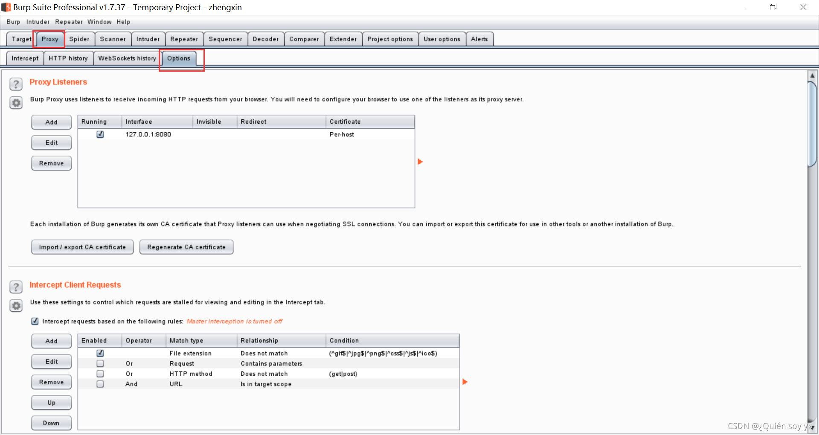The height and width of the screenshot is (435, 819).
Task: Open Proxy Listeners settings gear
Action: pos(16,103)
